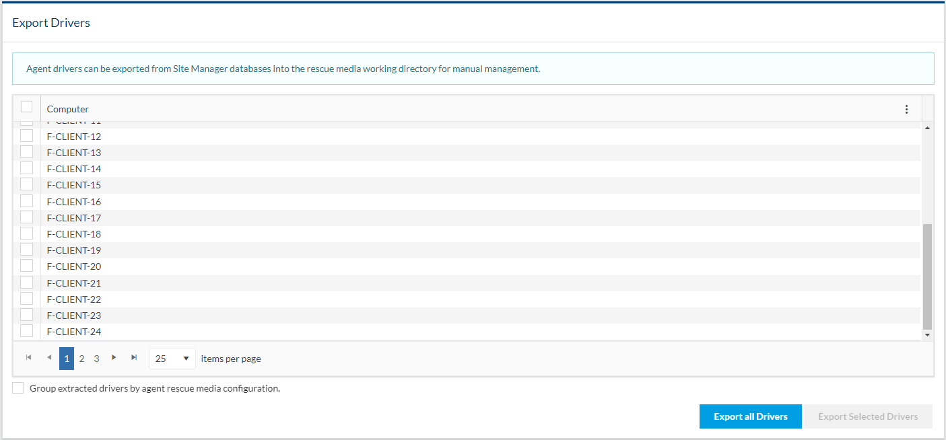946x440 pixels.
Task: Toggle the select-all checkbox in header
Action: coord(27,107)
